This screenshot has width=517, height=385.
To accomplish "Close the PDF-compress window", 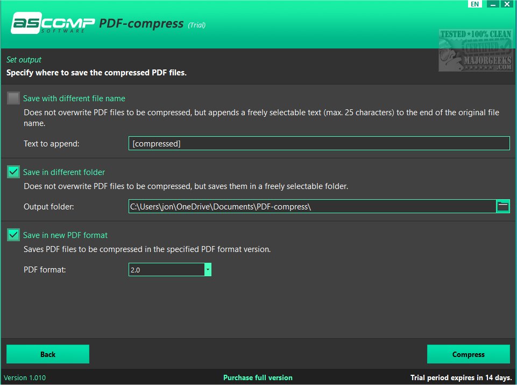I will 507,4.
